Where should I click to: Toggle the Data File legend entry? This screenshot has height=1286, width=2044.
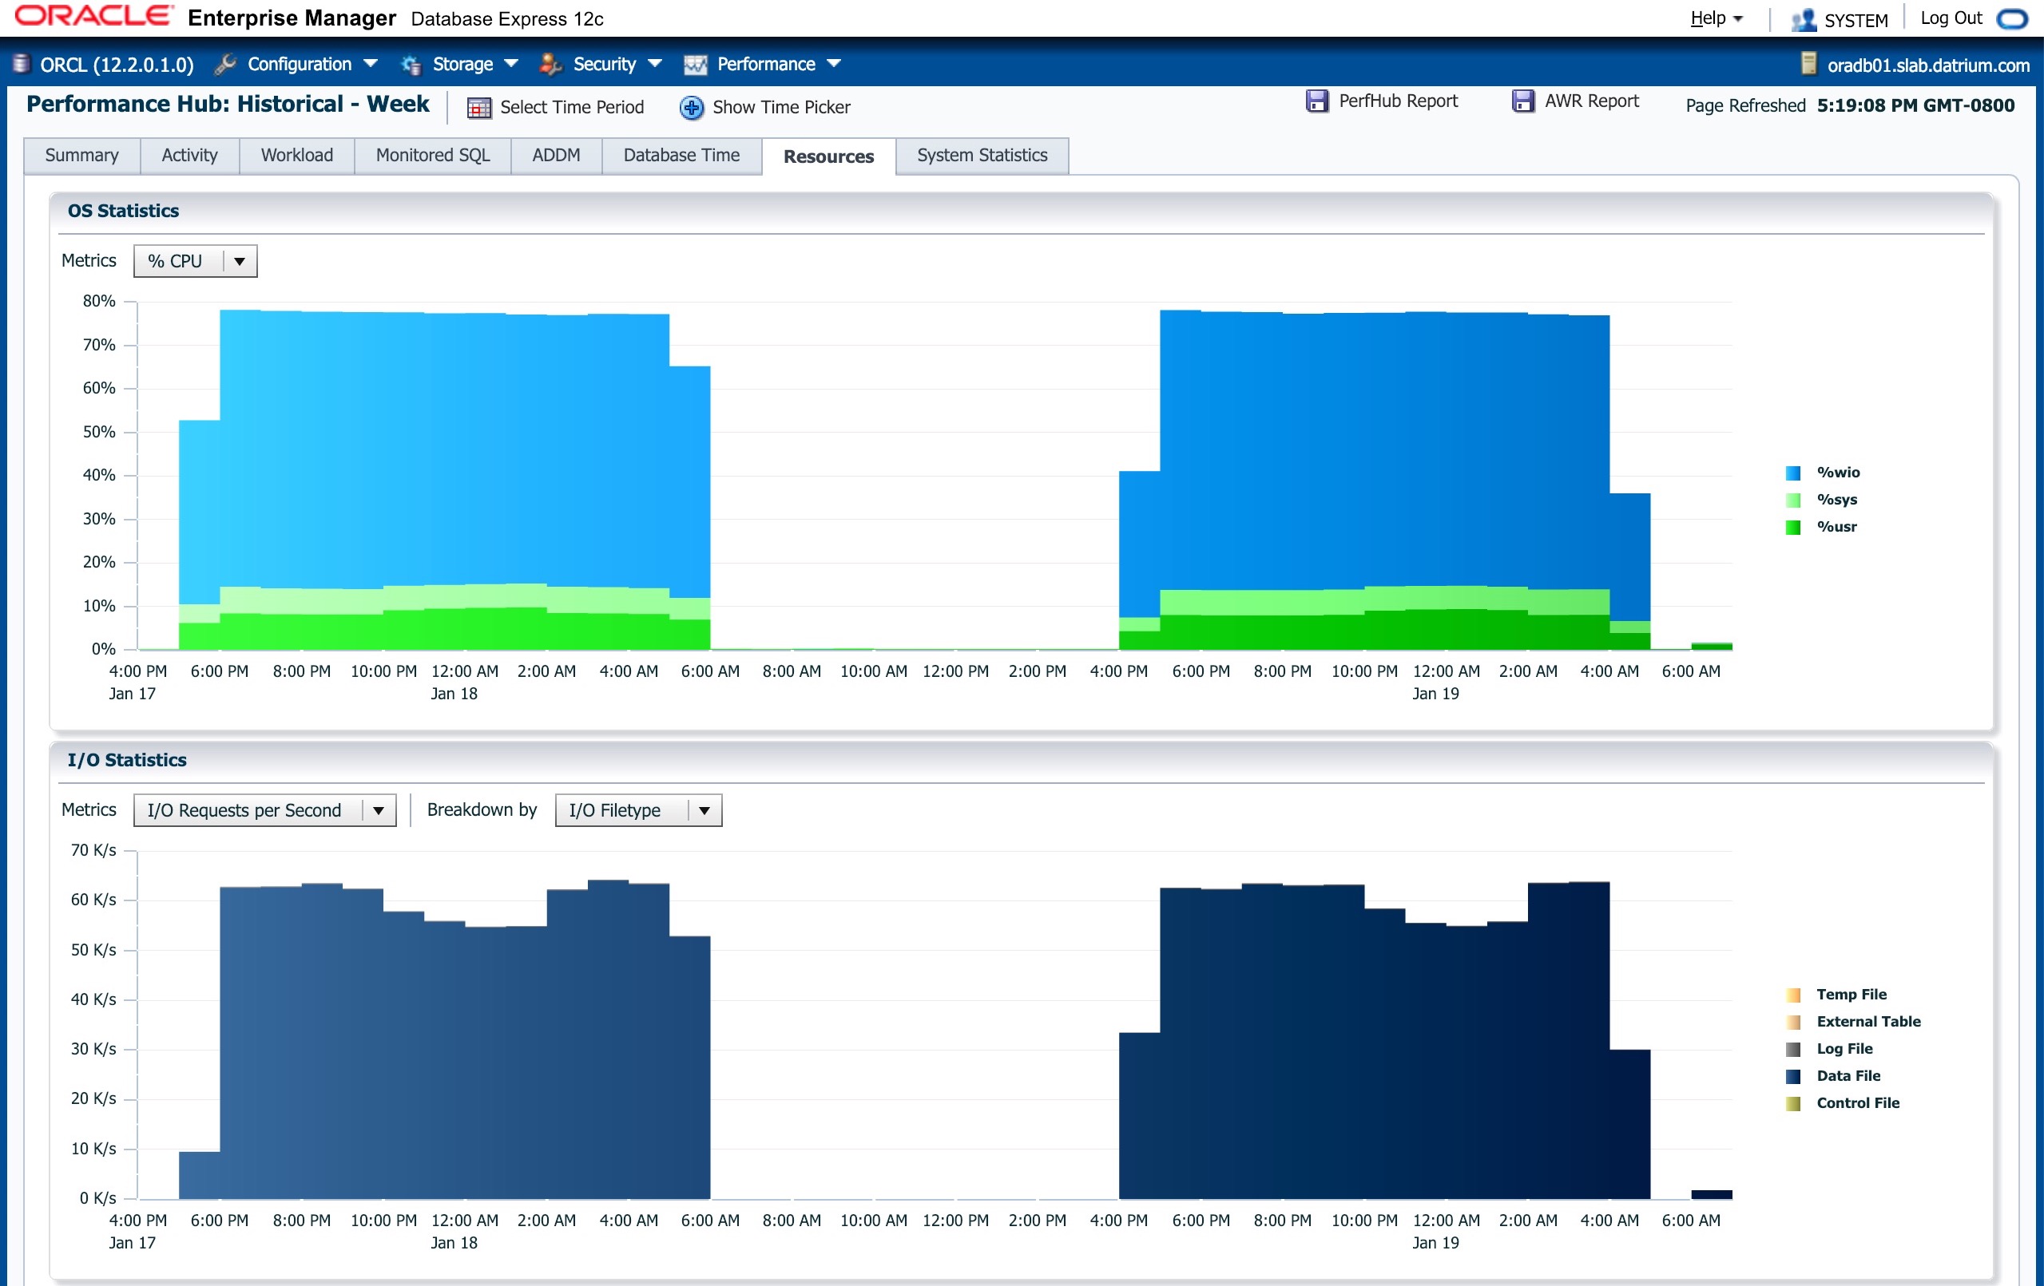(x=1832, y=1075)
